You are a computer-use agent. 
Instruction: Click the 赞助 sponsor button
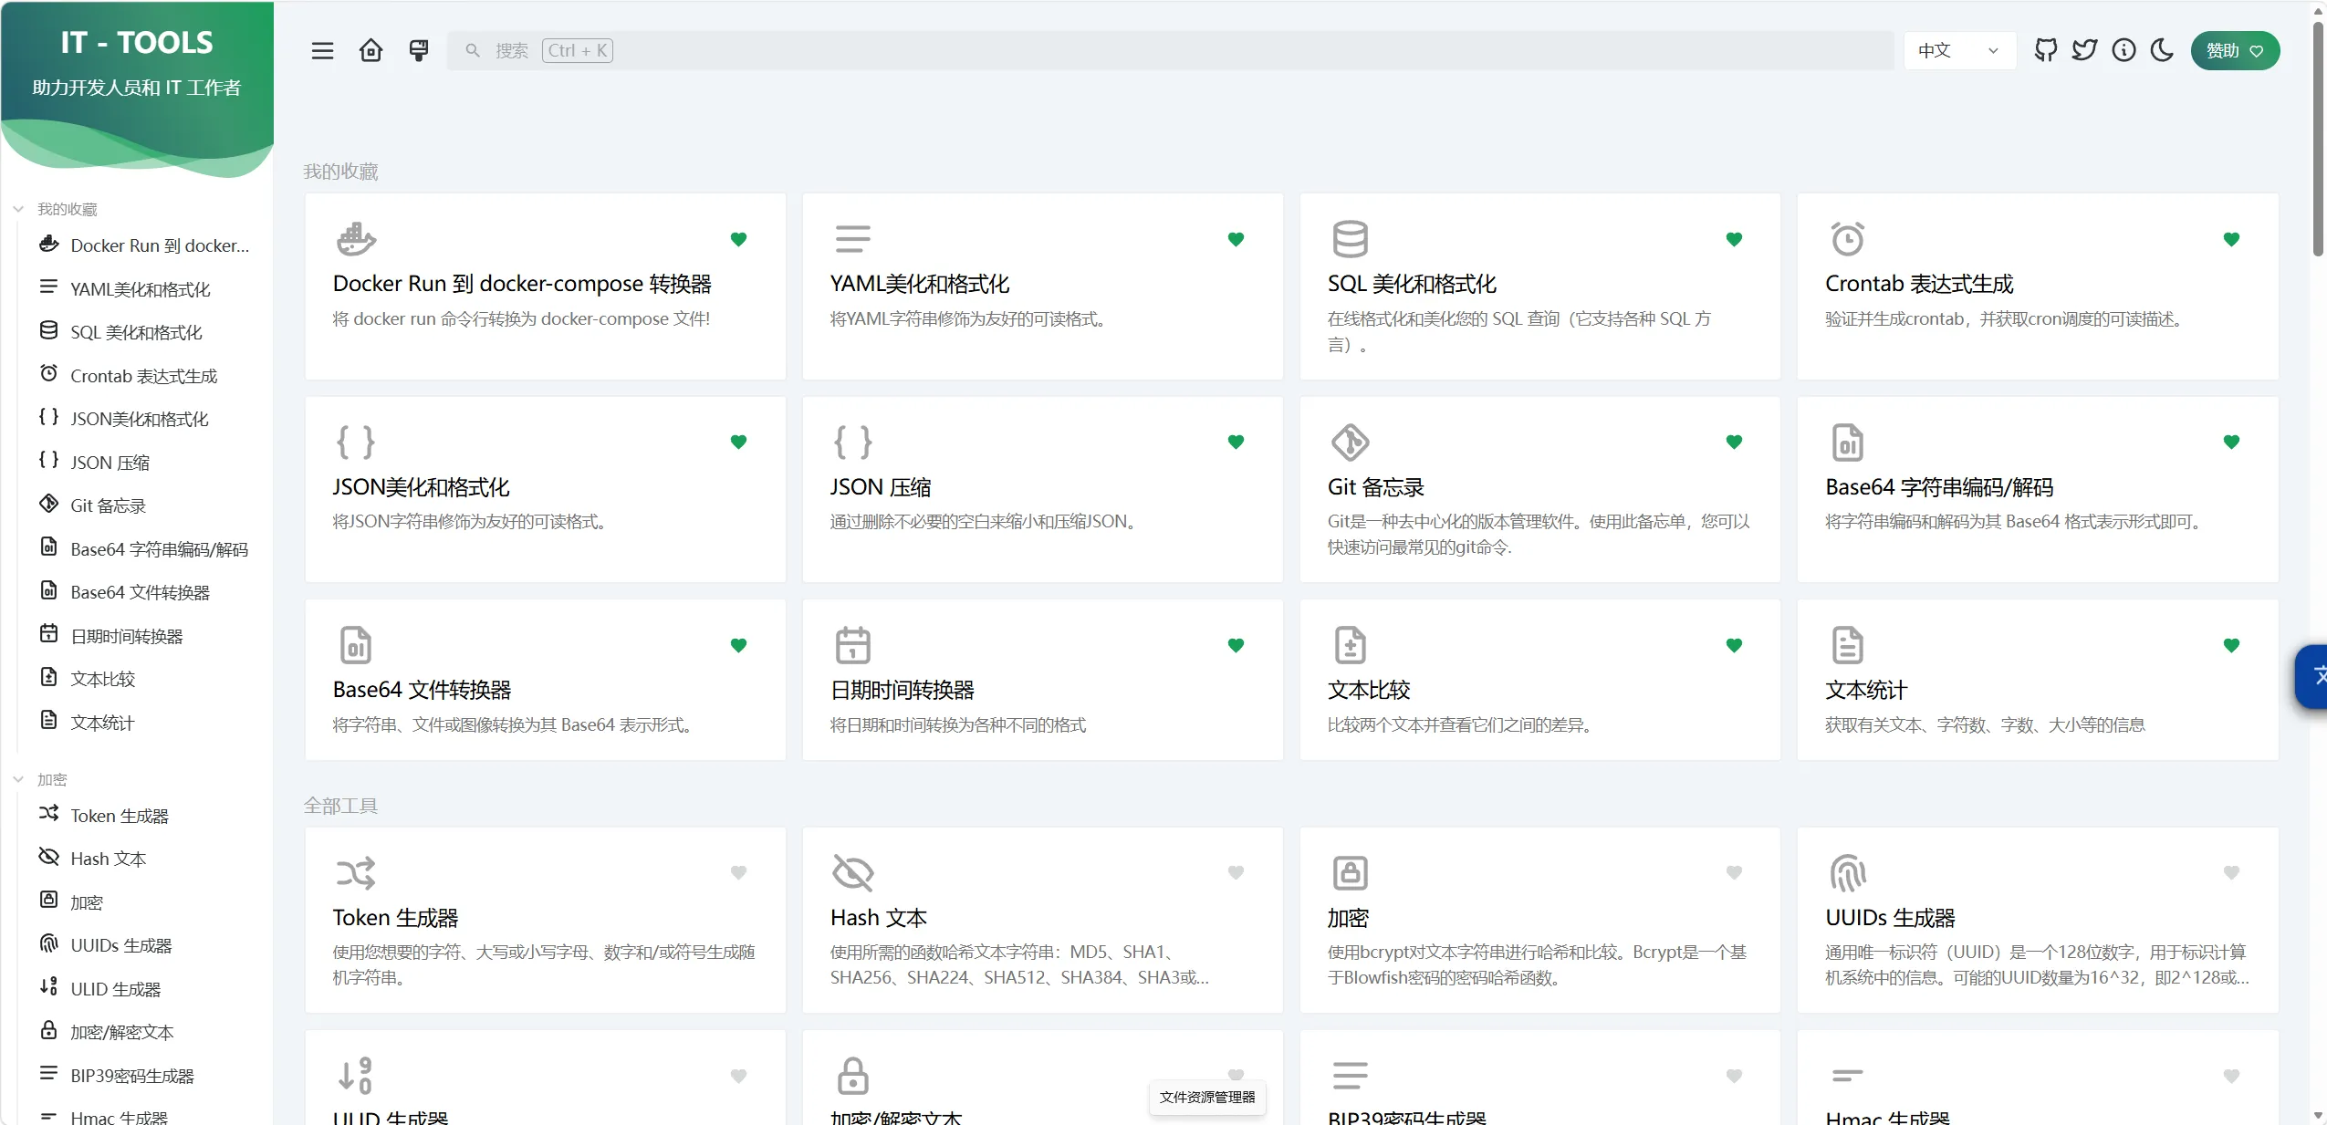click(2235, 50)
